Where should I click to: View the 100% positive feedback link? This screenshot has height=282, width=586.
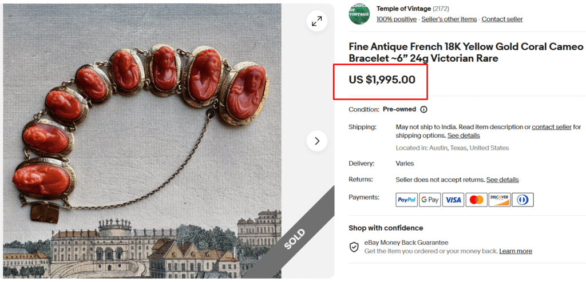coord(397,19)
